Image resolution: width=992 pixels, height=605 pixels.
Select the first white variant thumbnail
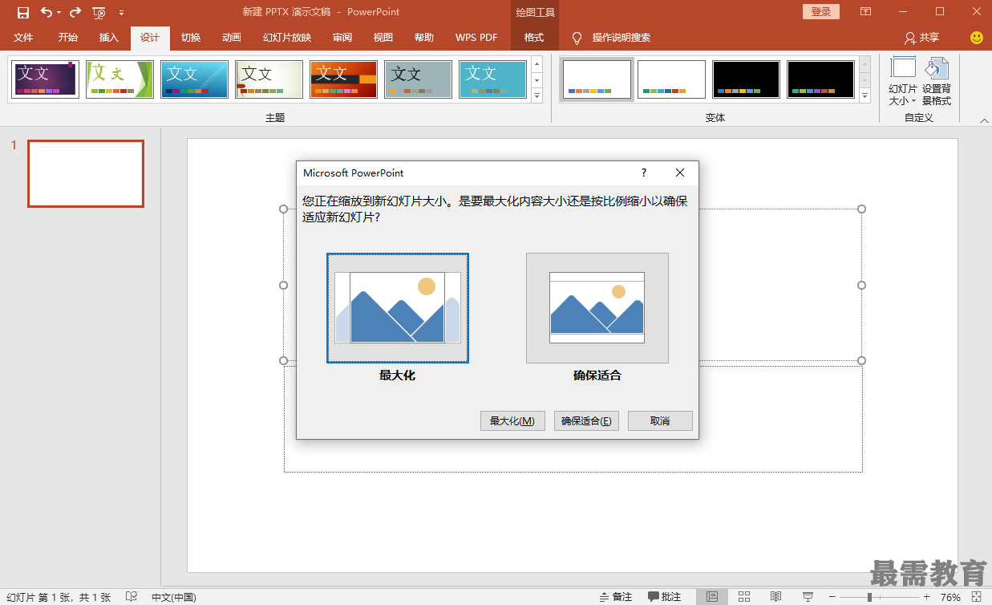597,79
